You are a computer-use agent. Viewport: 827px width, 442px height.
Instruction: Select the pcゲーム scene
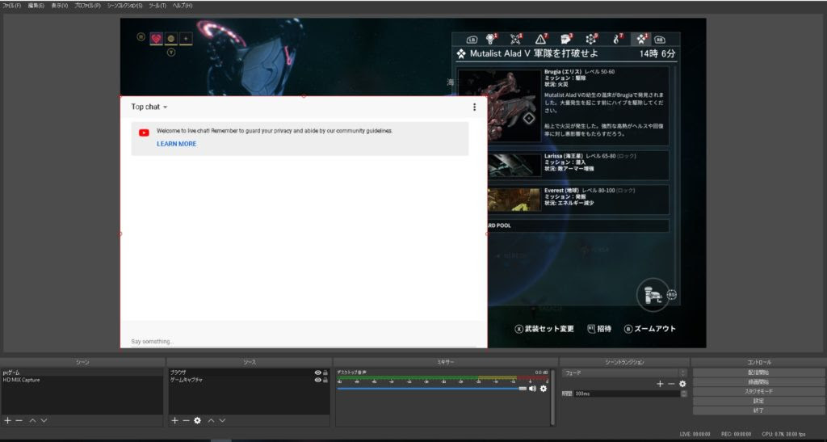[82, 373]
